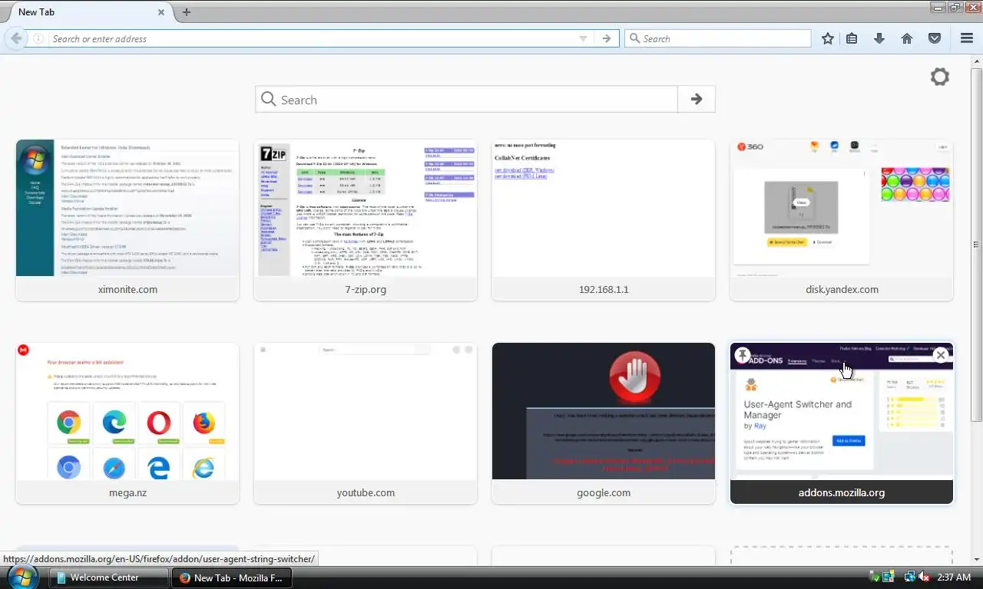Viewport: 983px width, 589px height.
Task: Click the taskbar Welcome Center icon
Action: (x=61, y=577)
